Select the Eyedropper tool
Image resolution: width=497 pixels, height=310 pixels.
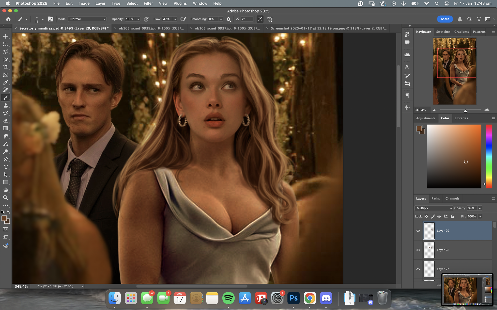(x=5, y=82)
